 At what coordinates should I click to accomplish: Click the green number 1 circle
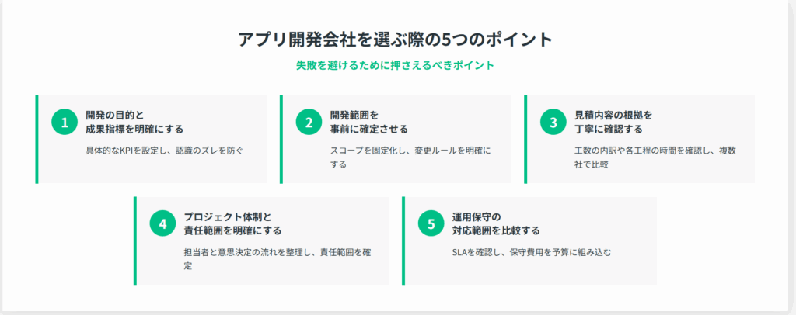pos(65,122)
